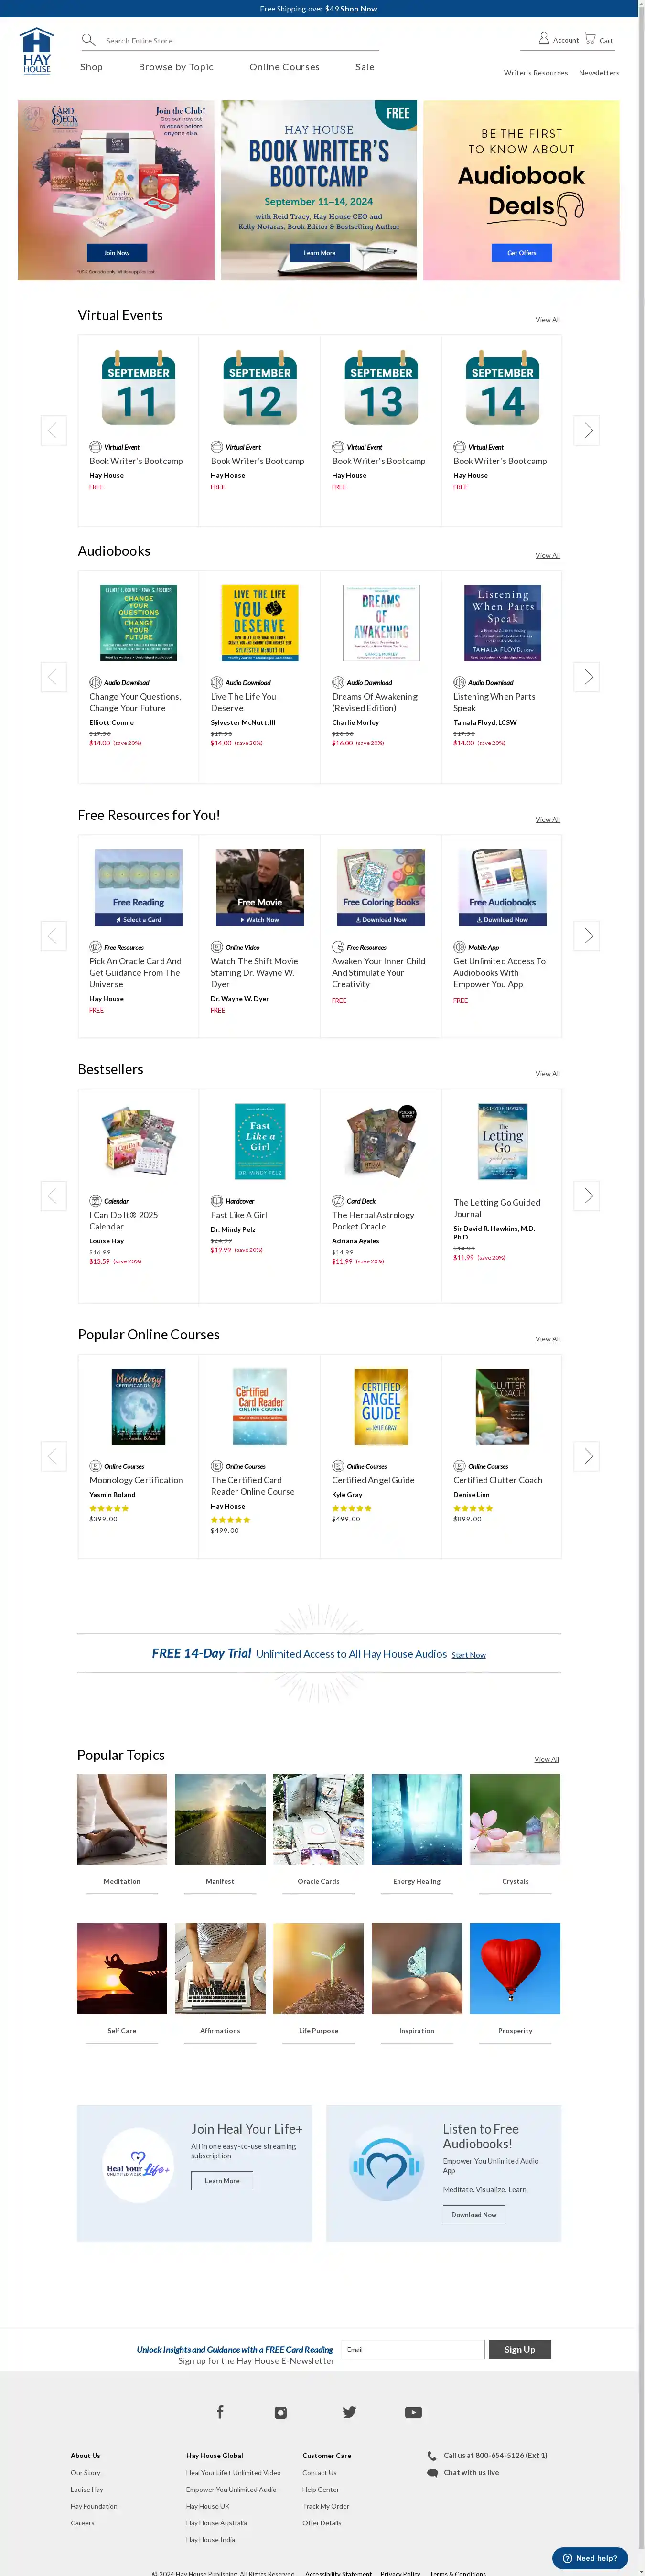Click the Hay House logo
The width and height of the screenshot is (645, 2576).
pyautogui.click(x=36, y=51)
